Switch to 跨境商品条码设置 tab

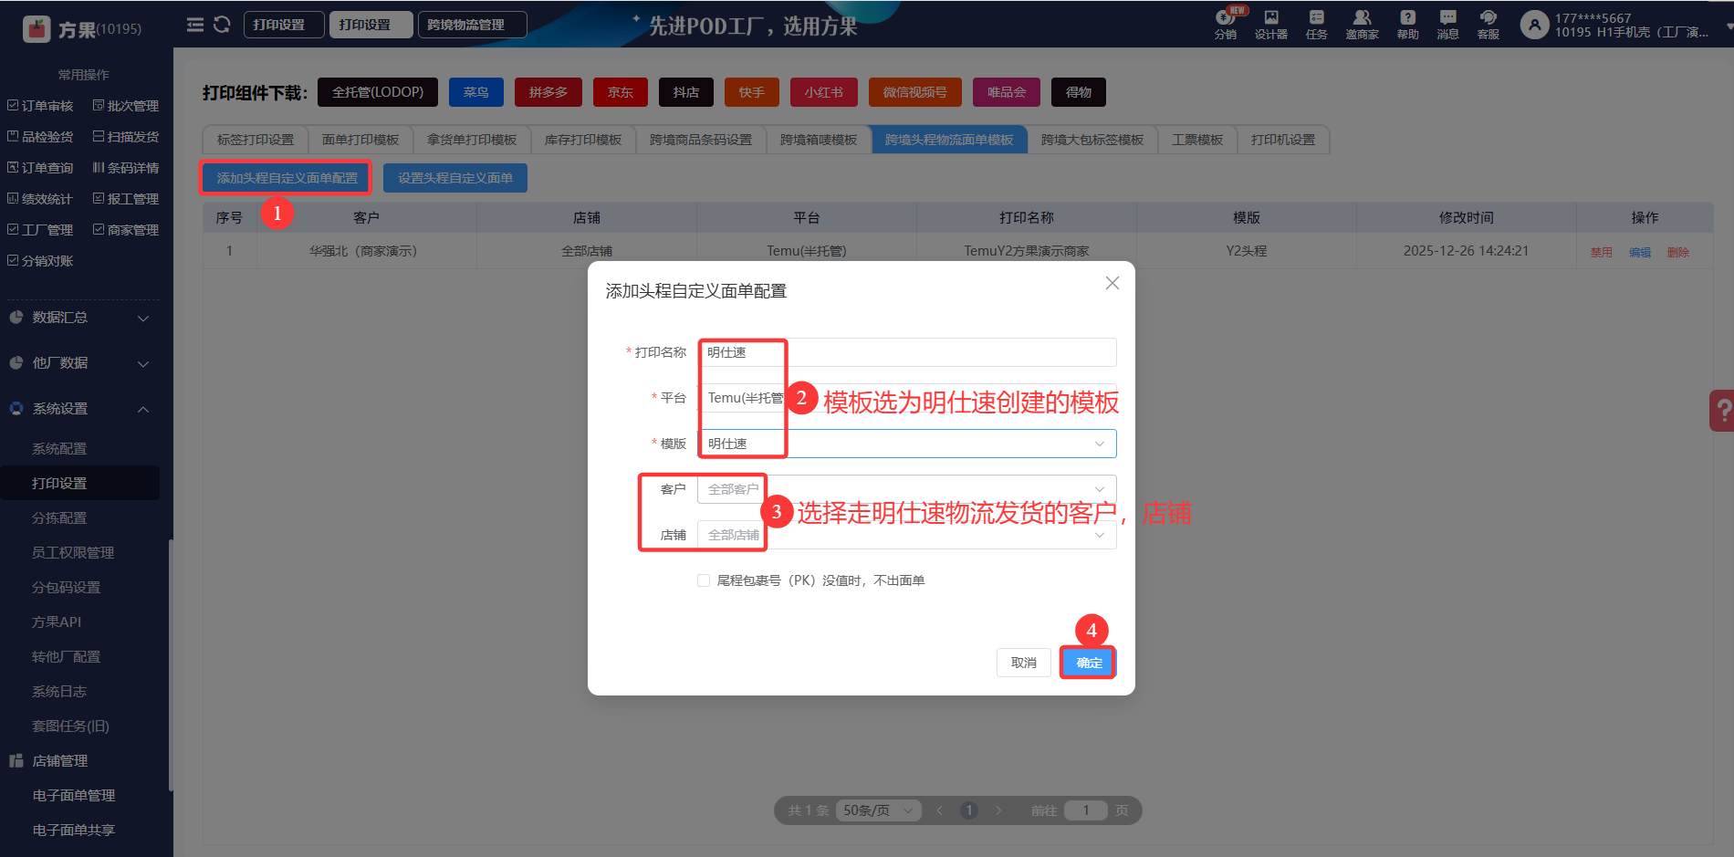point(701,140)
